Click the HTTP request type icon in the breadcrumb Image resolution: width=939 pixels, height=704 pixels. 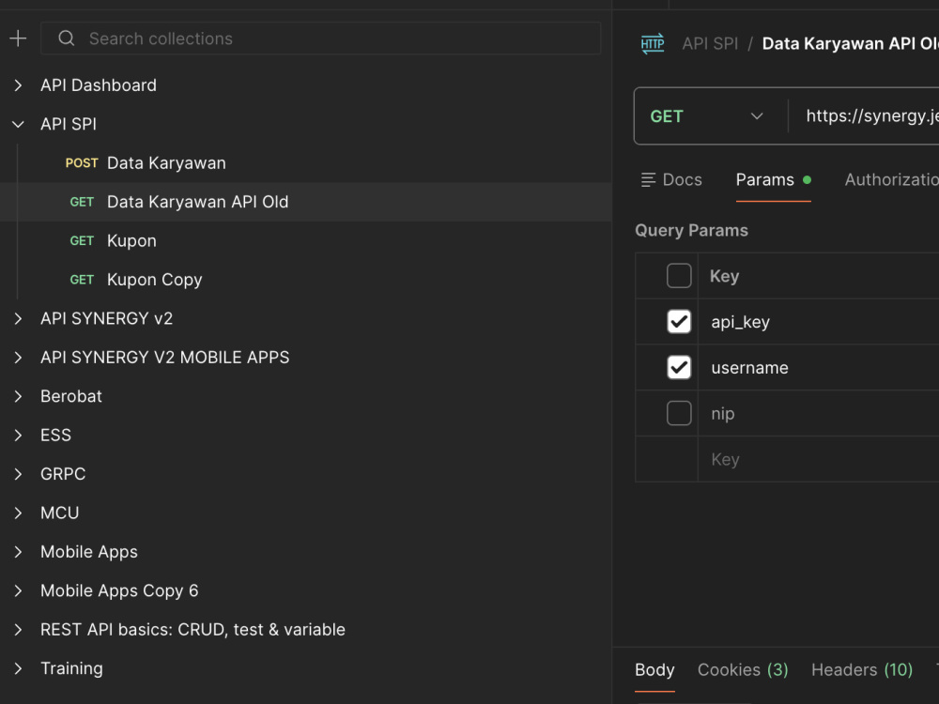653,44
